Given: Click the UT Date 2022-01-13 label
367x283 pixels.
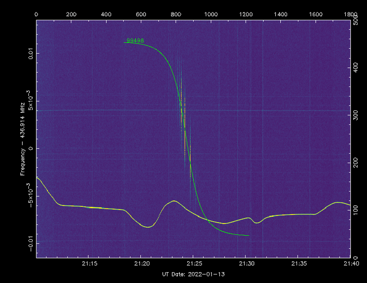Looking at the screenshot, I should click(x=193, y=275).
